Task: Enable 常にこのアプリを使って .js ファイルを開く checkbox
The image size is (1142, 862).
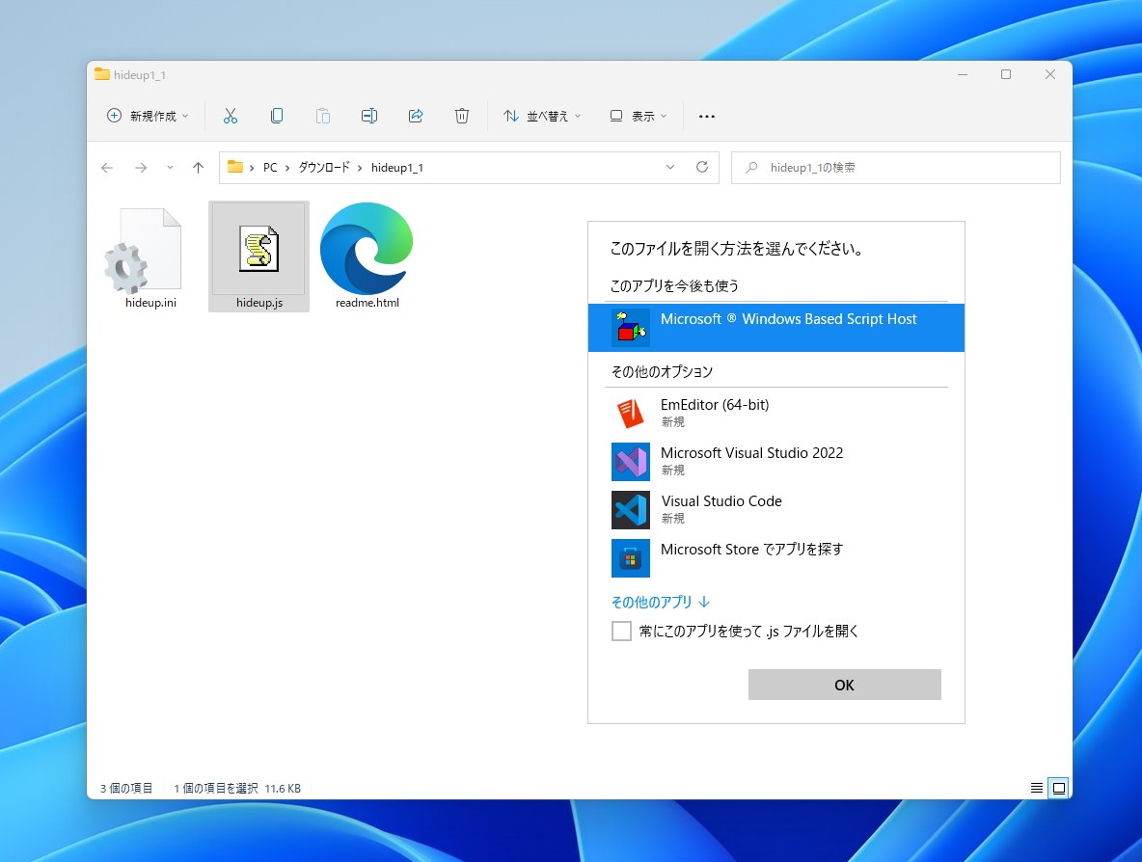Action: [x=621, y=631]
